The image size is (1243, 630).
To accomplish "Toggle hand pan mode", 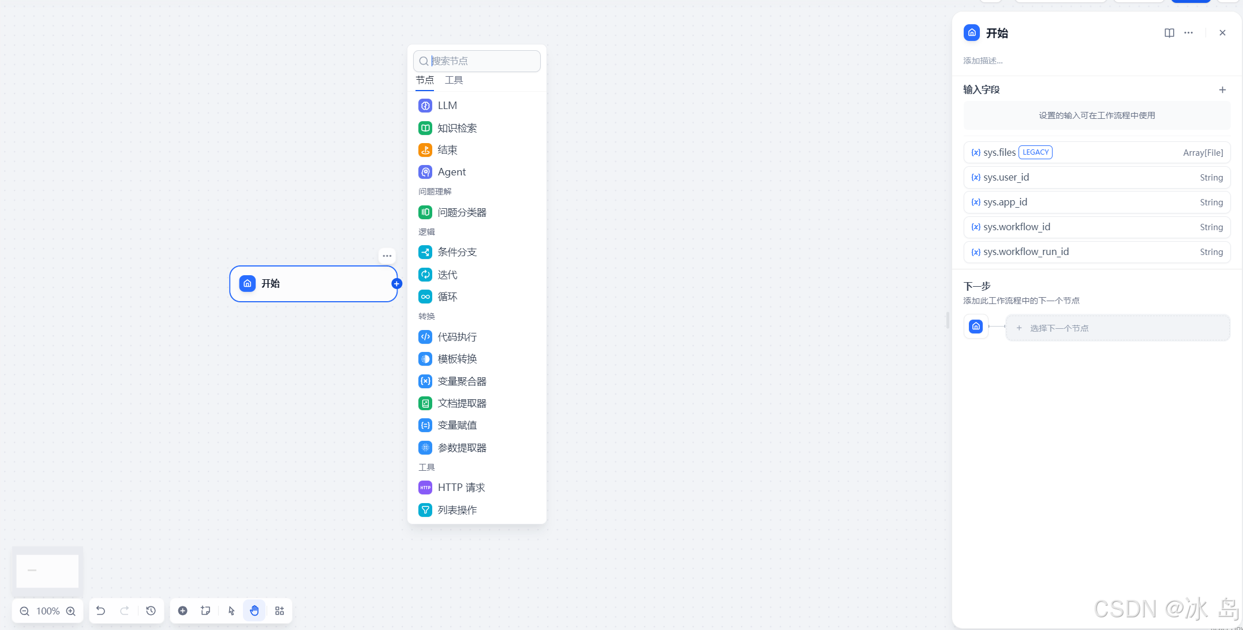I will point(254,611).
